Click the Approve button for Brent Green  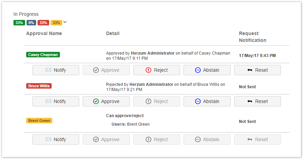(106, 139)
